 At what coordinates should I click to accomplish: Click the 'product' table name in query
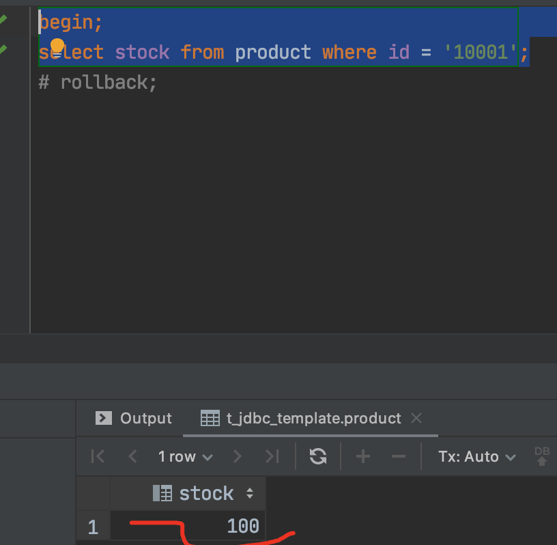[273, 52]
